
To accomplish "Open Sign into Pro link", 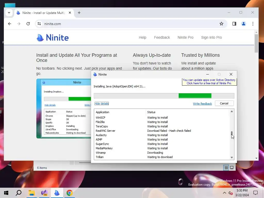I will pyautogui.click(x=211, y=37).
